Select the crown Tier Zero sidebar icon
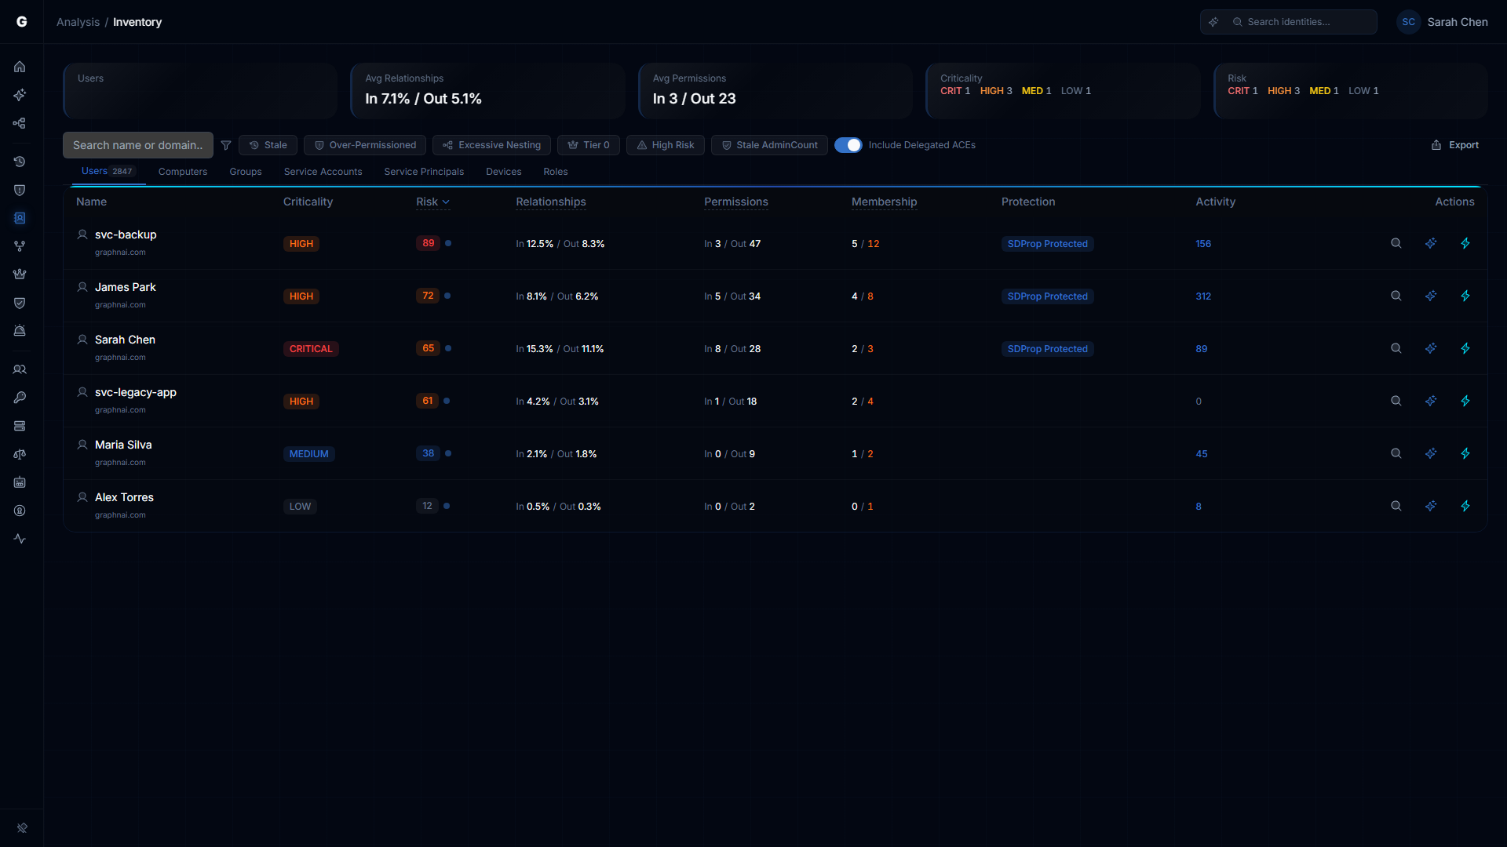This screenshot has height=847, width=1507. (x=20, y=274)
